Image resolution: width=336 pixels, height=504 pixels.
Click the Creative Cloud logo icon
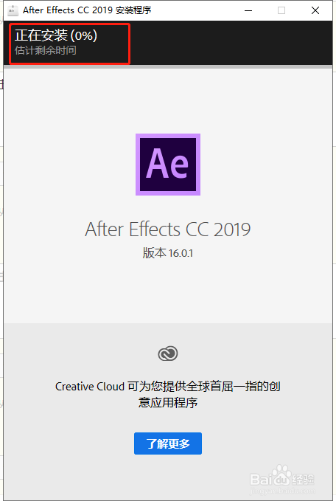pyautogui.click(x=168, y=353)
